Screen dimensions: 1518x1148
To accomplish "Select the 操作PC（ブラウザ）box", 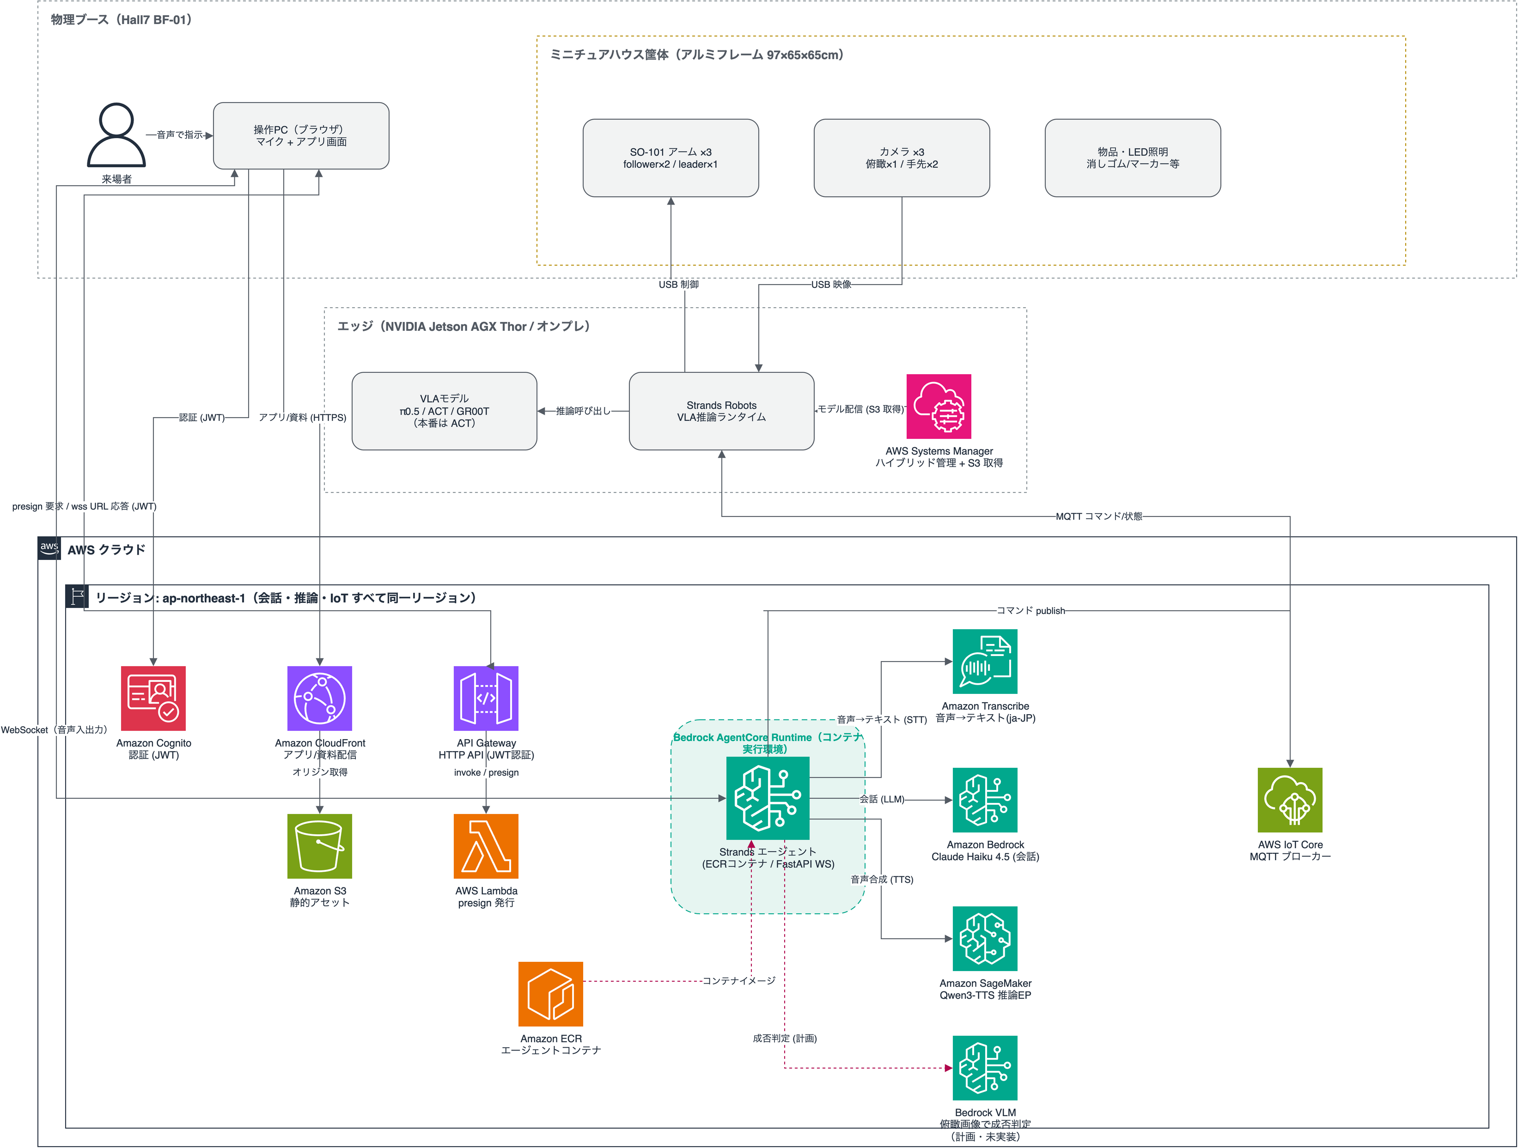I will pyautogui.click(x=301, y=136).
